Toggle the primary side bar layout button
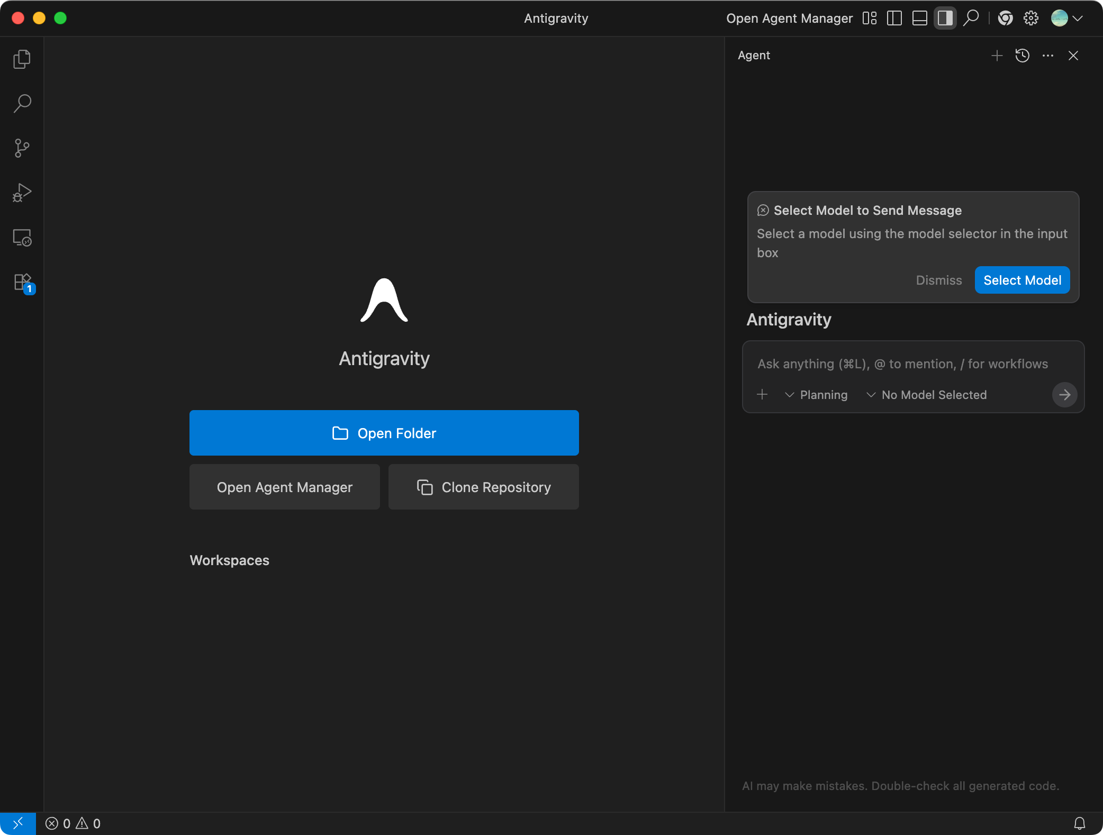 [x=894, y=19]
